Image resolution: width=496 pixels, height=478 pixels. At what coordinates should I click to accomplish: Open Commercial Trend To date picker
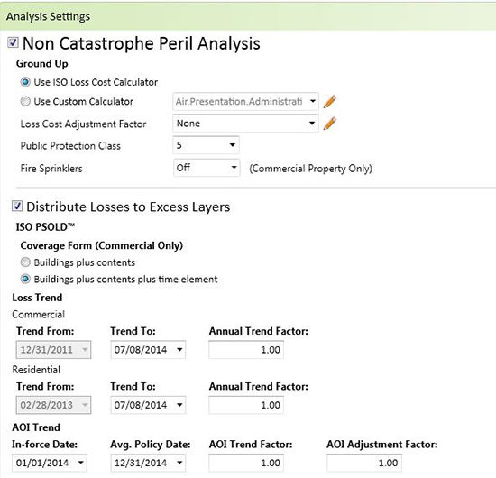(148, 350)
